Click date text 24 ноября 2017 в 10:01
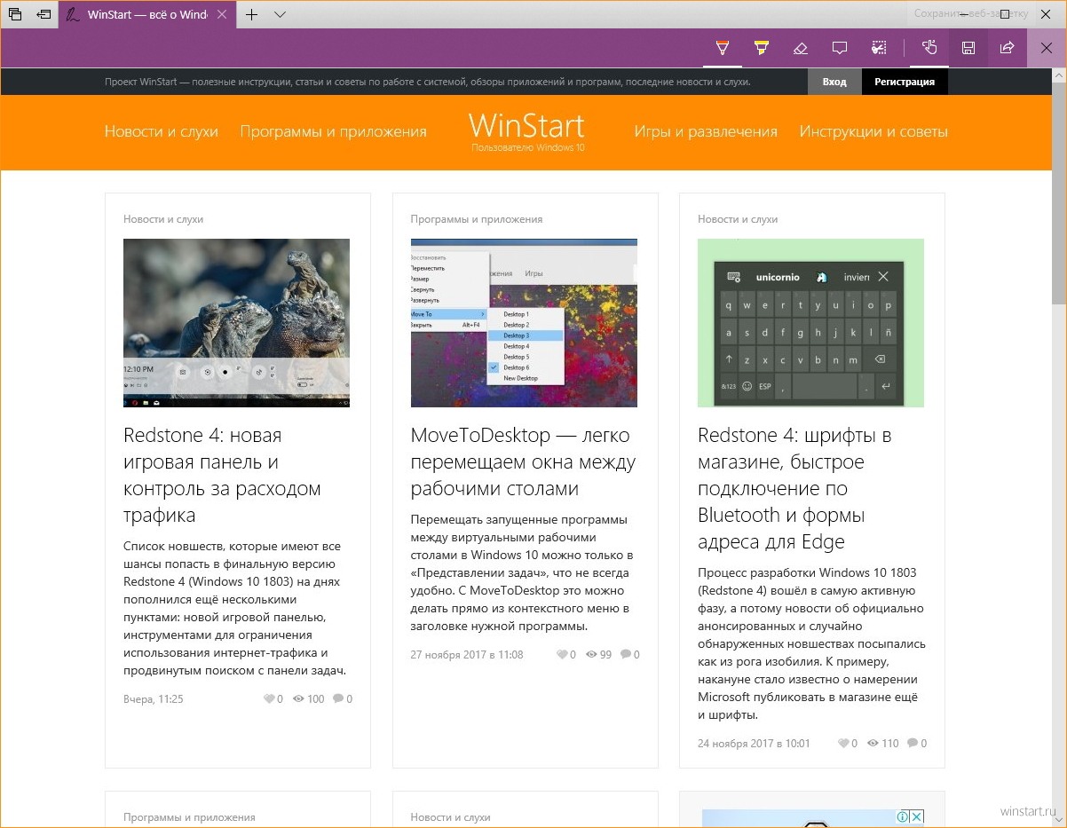1067x828 pixels. click(x=754, y=744)
